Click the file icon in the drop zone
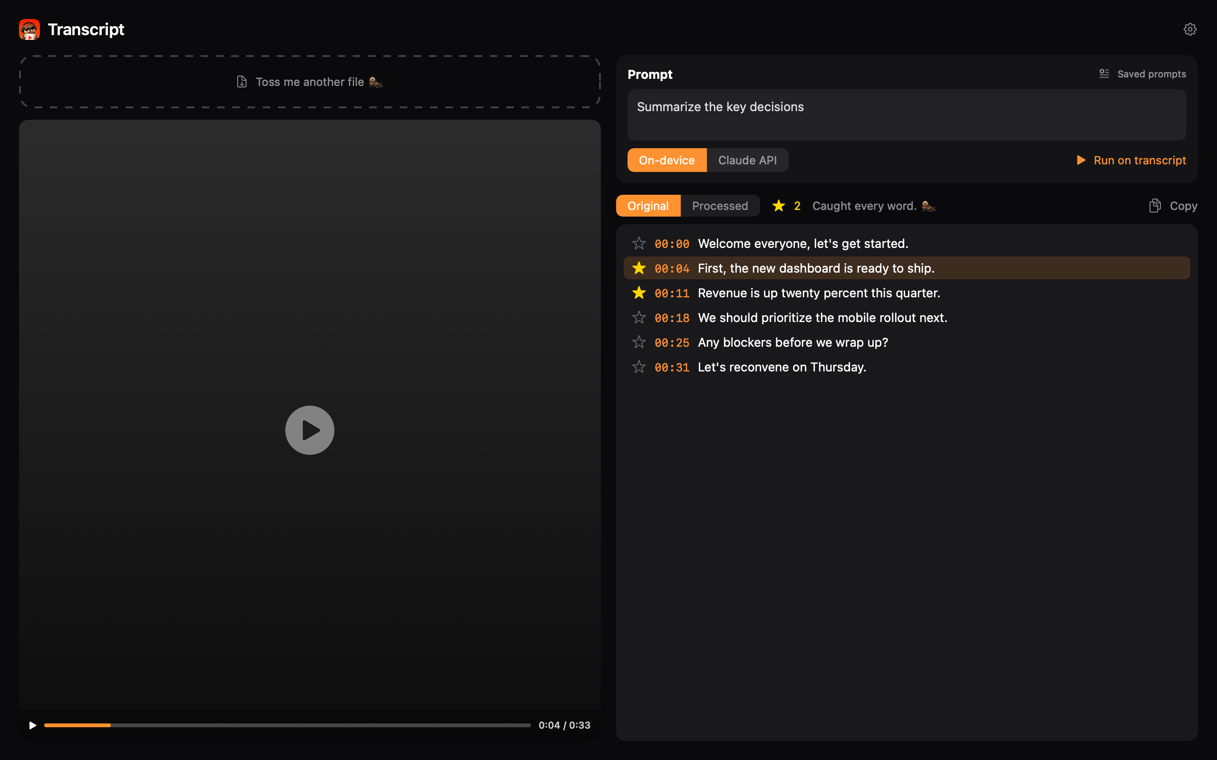The width and height of the screenshot is (1217, 760). click(x=242, y=81)
